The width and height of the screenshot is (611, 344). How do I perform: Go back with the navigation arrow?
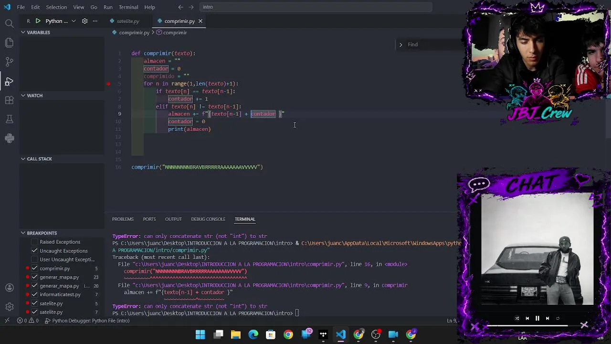(180, 7)
